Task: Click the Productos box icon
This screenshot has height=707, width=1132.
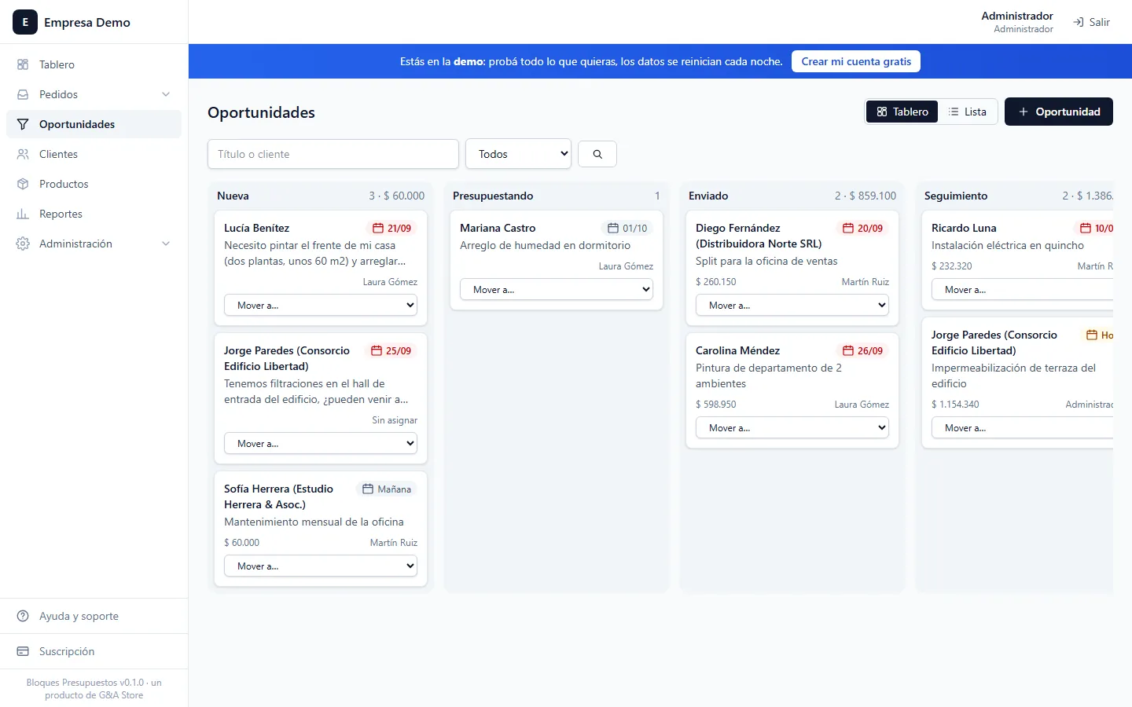Action: tap(23, 184)
